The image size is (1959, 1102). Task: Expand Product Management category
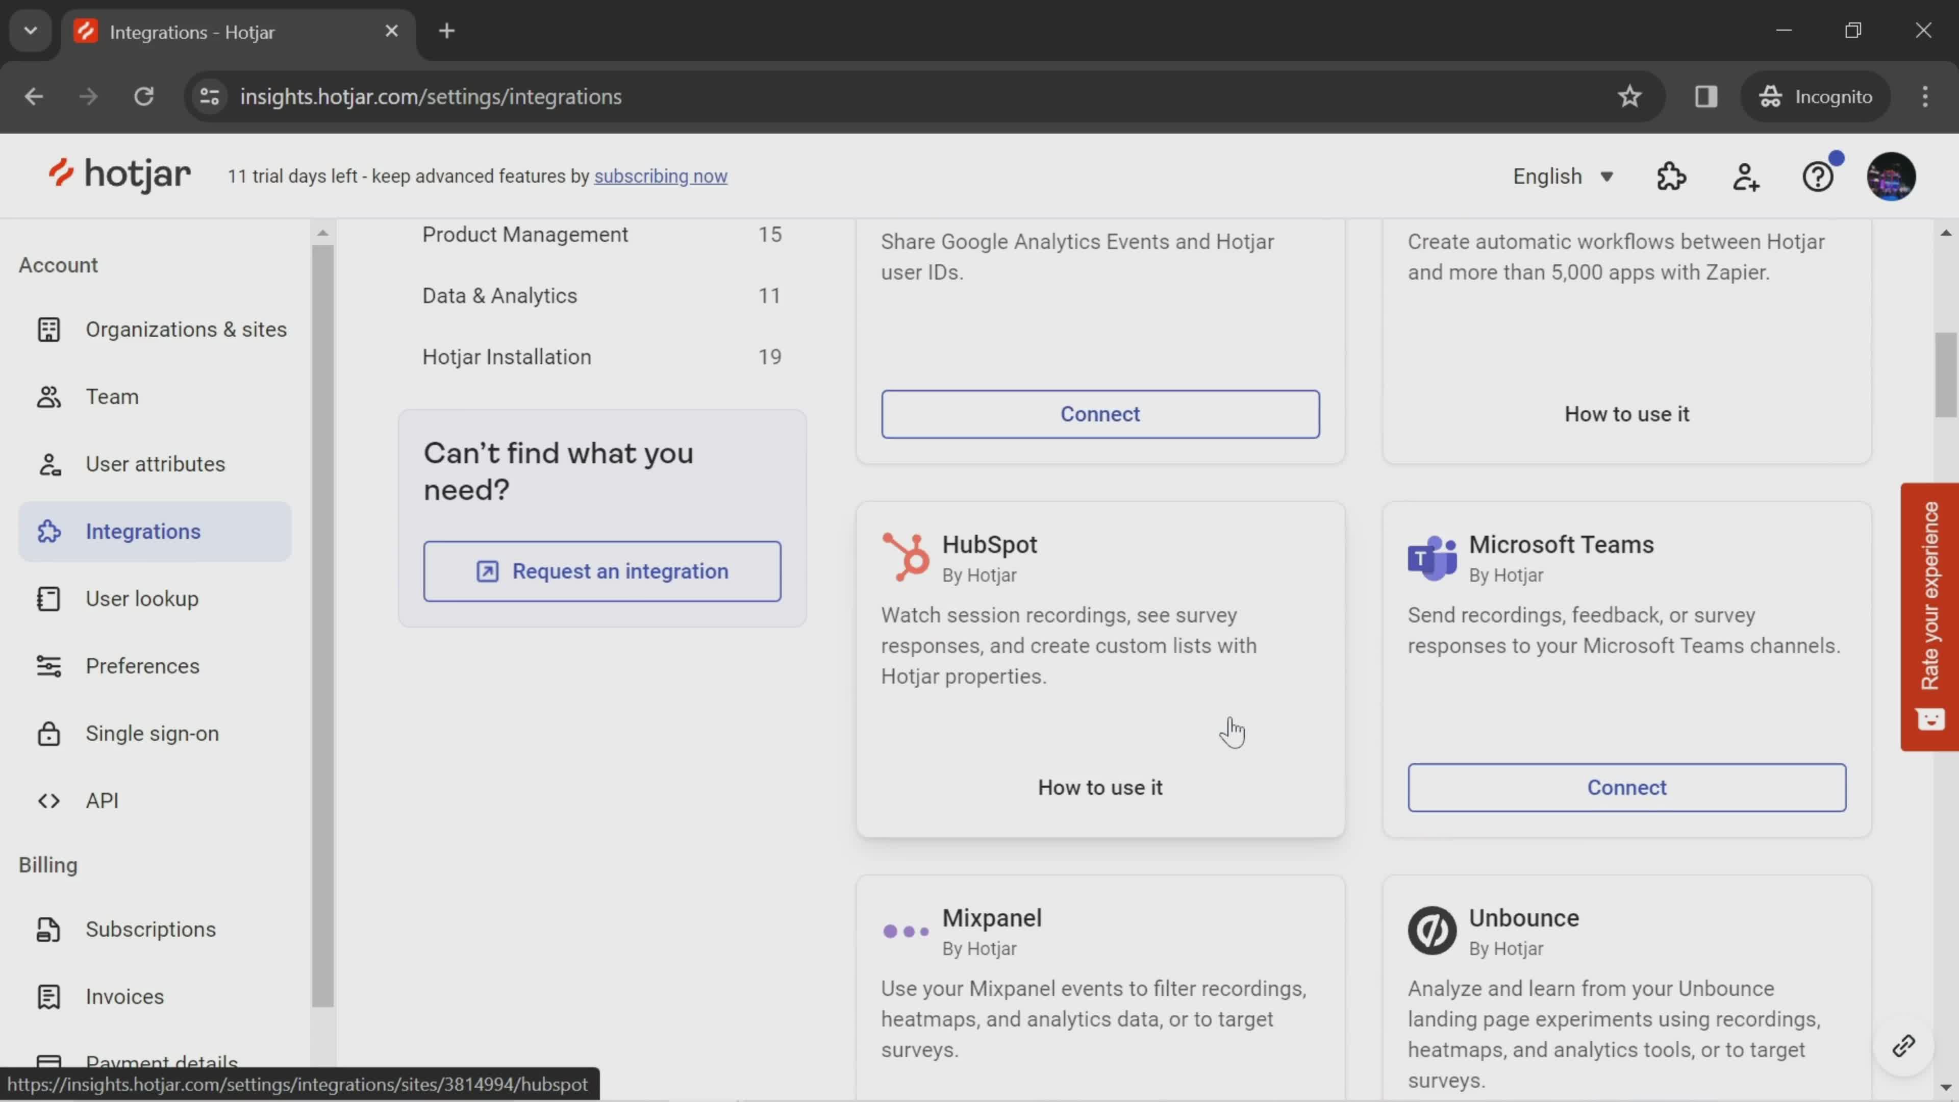click(525, 234)
